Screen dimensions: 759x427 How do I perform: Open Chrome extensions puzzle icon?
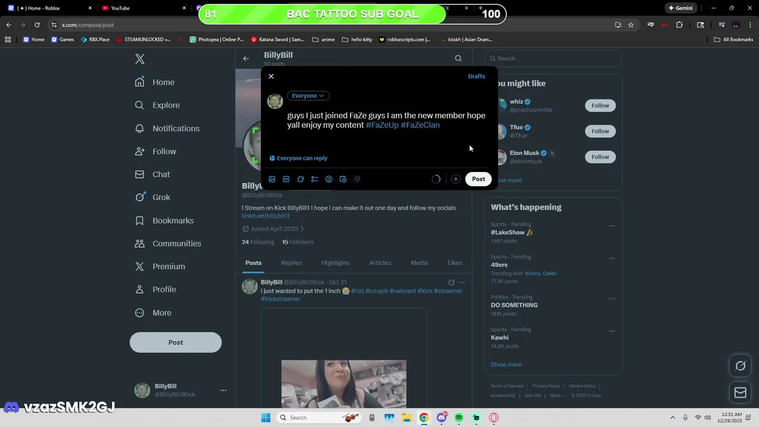tap(680, 25)
